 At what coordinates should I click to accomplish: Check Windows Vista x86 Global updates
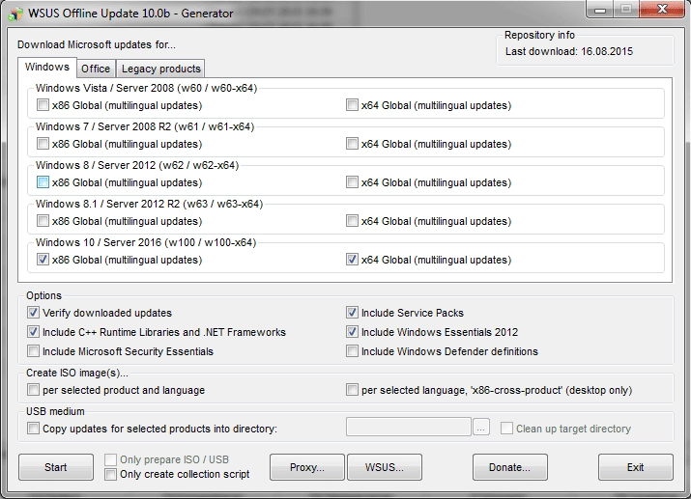tap(43, 105)
